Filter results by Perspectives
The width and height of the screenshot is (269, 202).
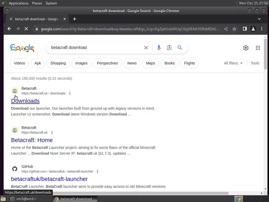click(107, 63)
